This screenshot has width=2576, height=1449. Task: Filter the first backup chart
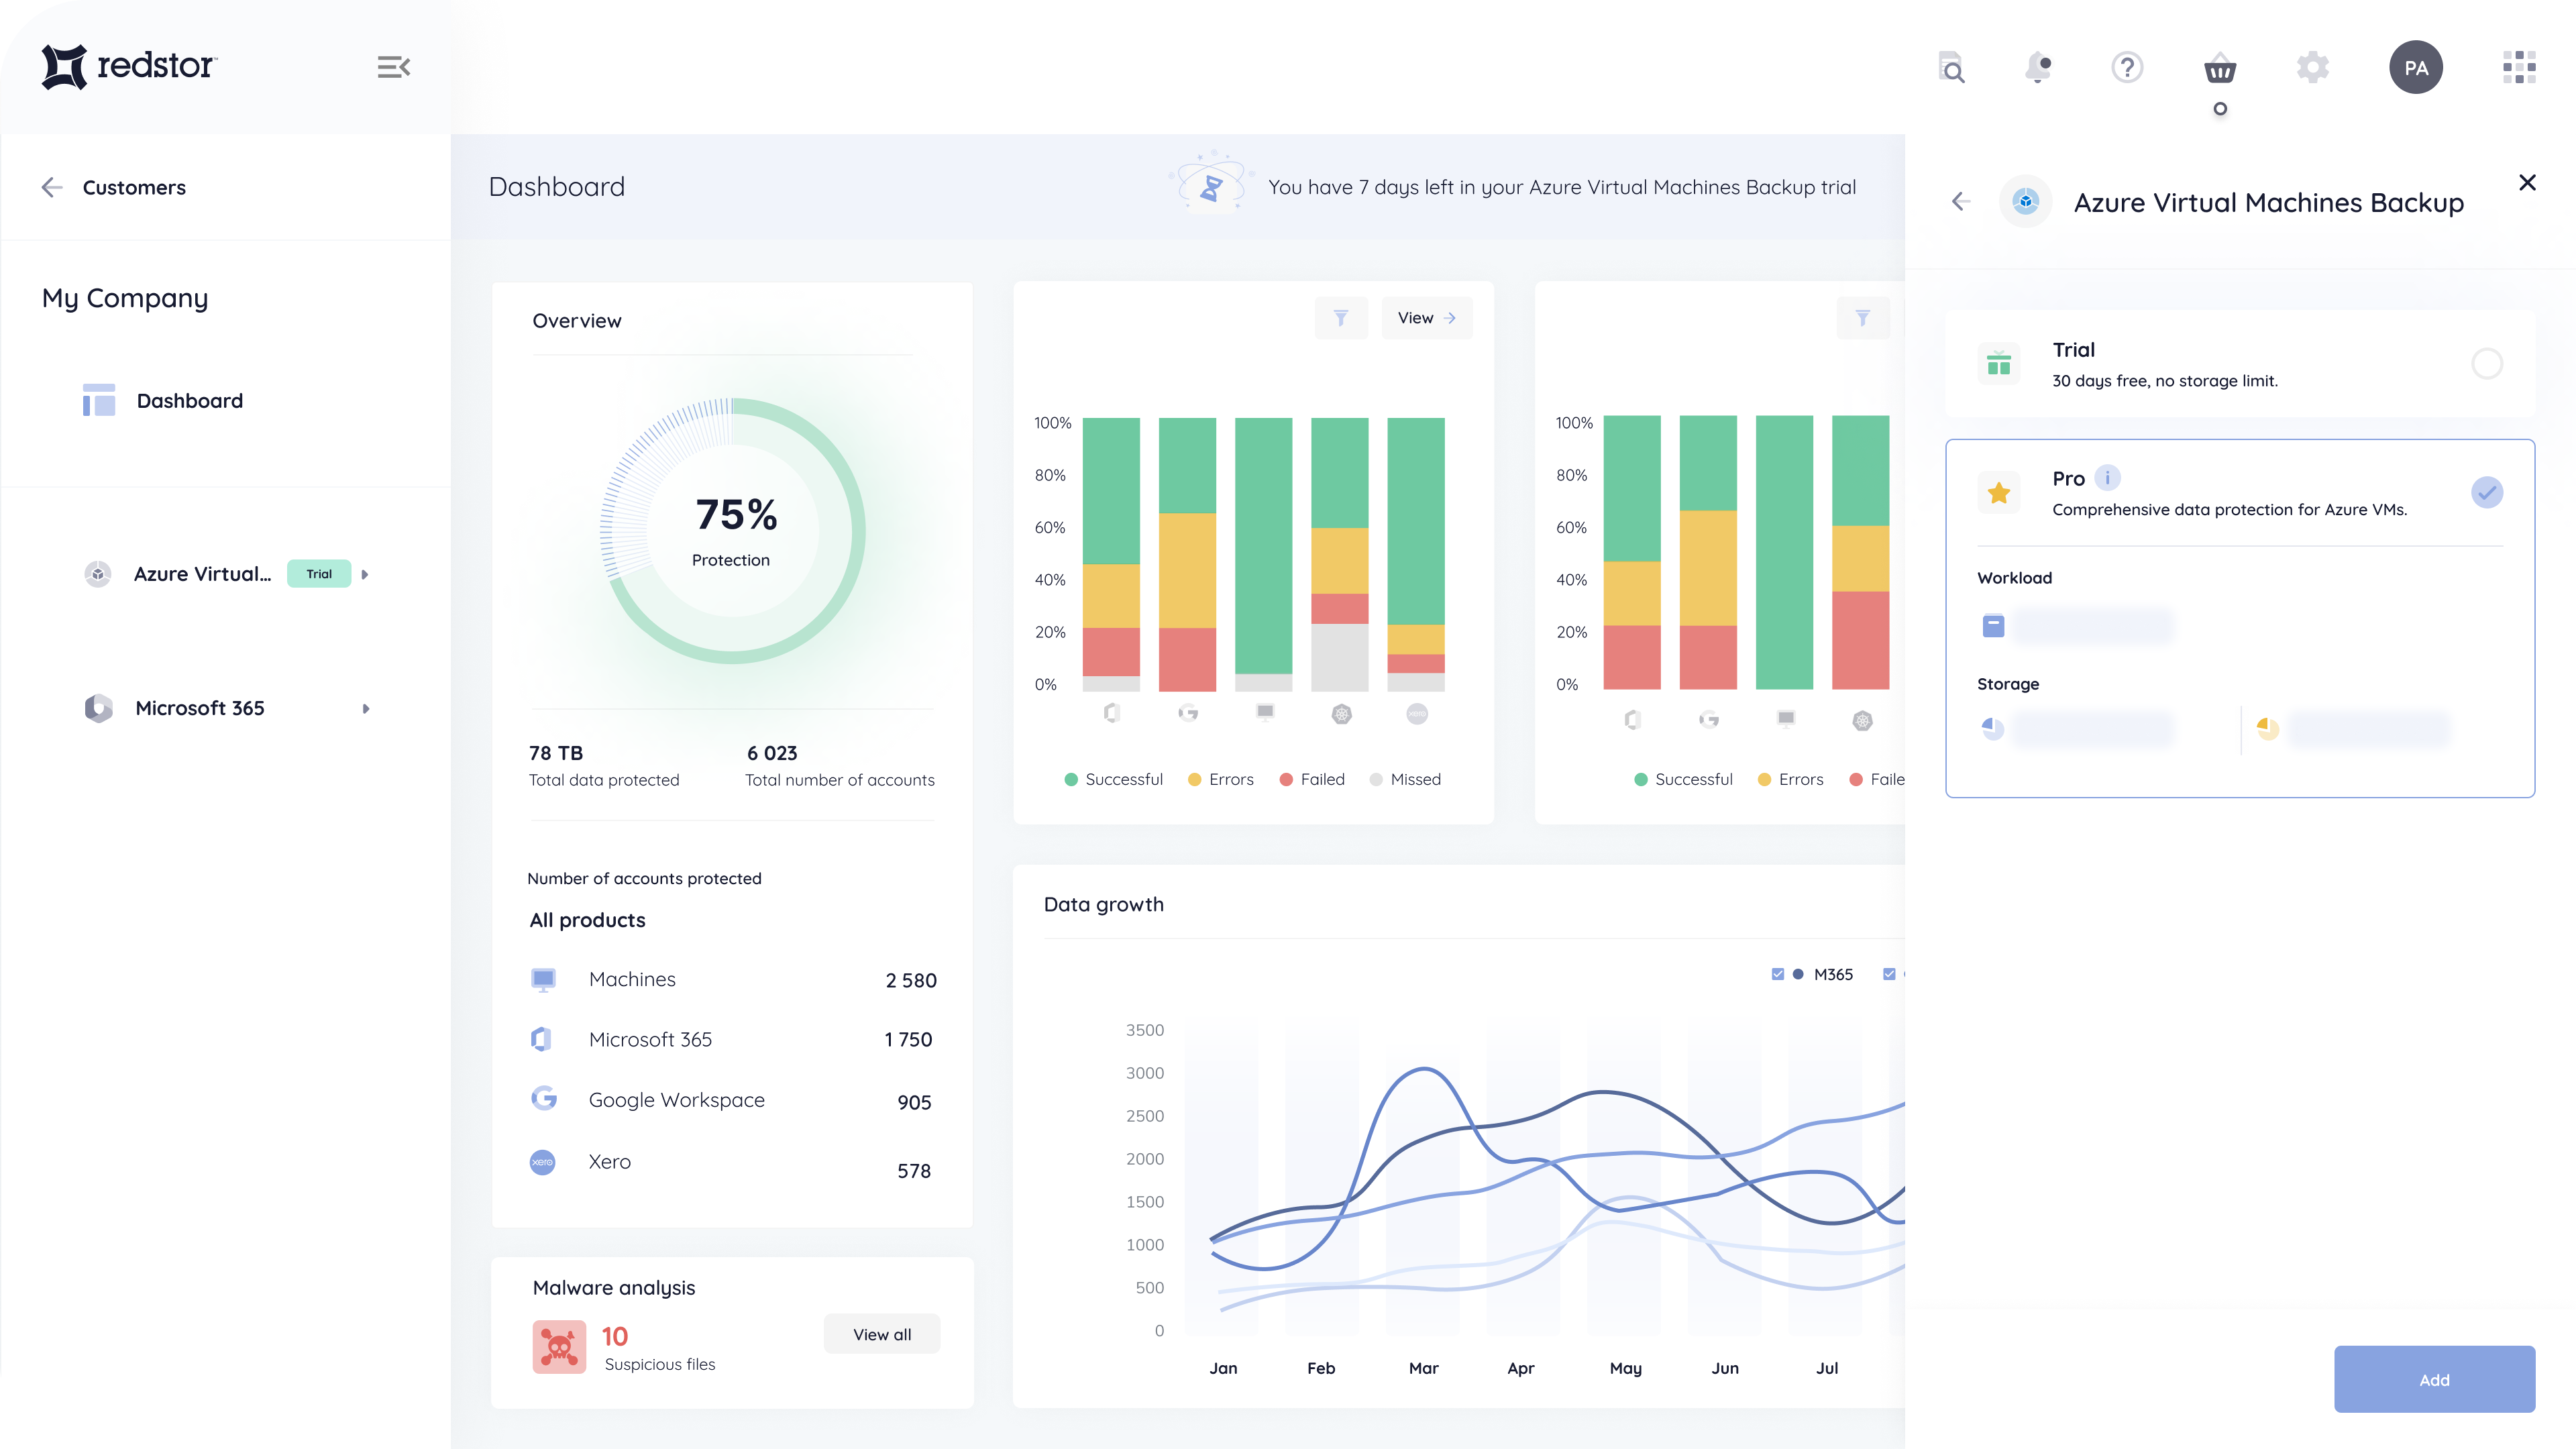1341,318
